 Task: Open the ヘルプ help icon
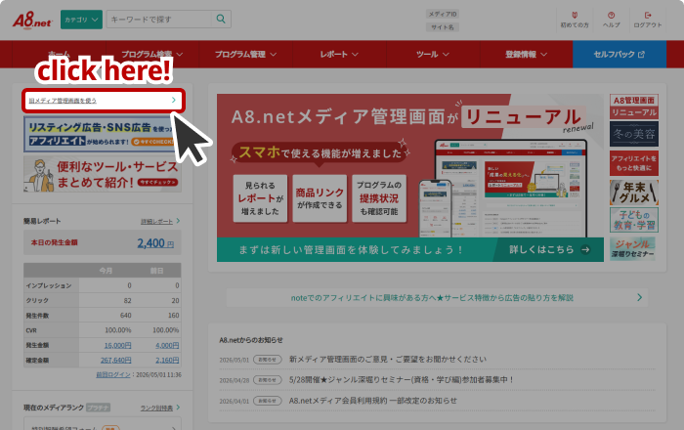(611, 20)
